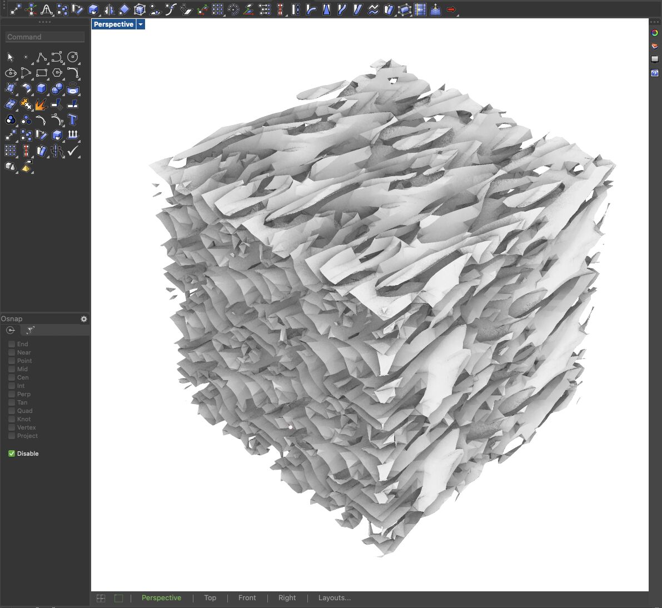Select the Polyline tool
Viewport: 662px width, 608px height.
click(x=41, y=57)
